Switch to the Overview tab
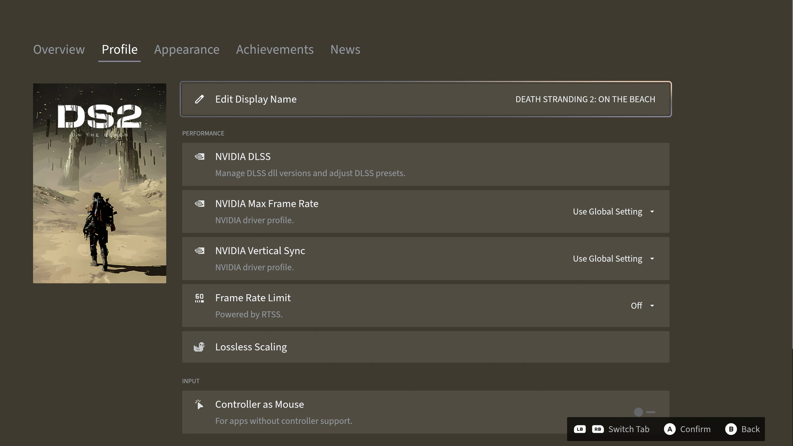Viewport: 793px width, 446px height. 59,50
